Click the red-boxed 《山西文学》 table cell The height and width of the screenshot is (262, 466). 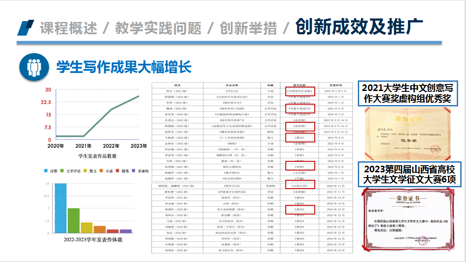coord(300,186)
